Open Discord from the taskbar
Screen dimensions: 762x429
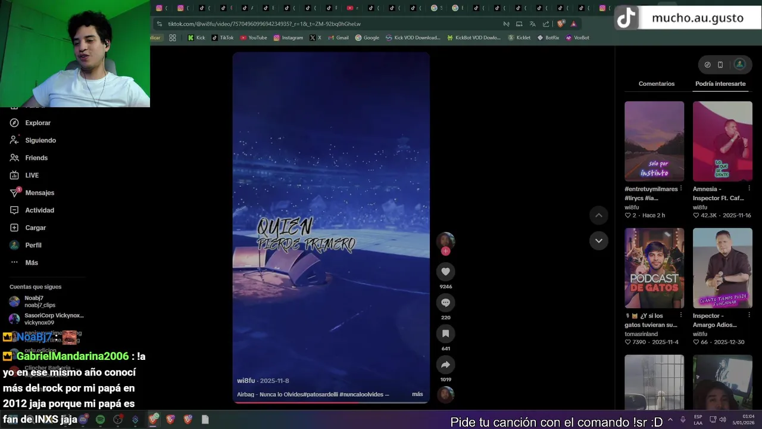(x=83, y=419)
